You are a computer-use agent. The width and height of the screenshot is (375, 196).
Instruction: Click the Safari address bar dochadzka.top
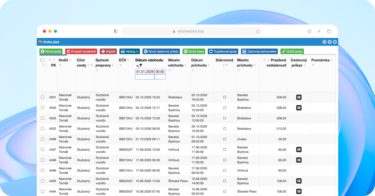point(192,31)
